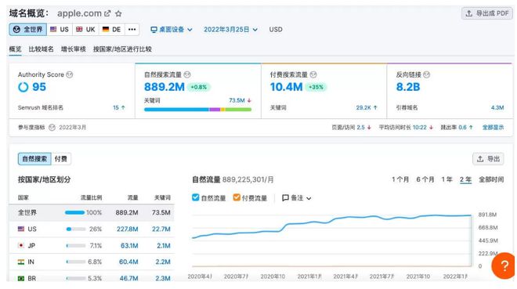Select the 自然搜索 organic toggle
Viewport: 517px width, 289px height.
34,159
